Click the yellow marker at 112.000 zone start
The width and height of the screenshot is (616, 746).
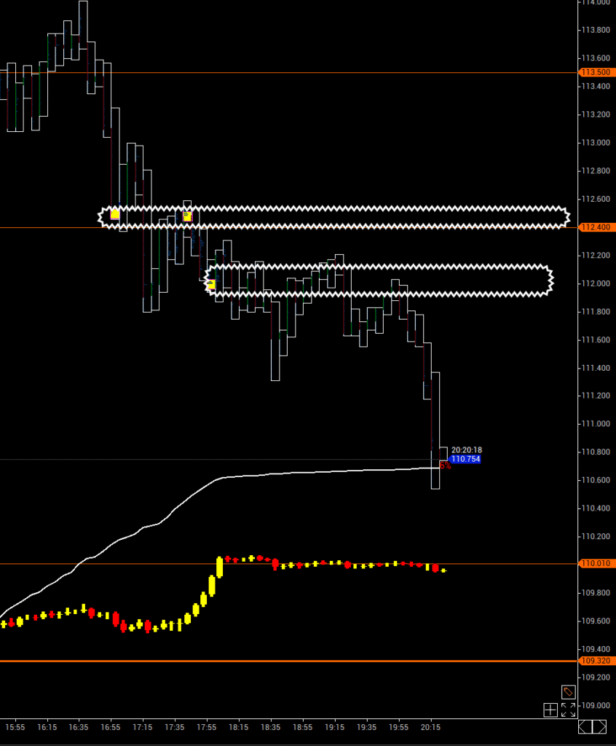tap(211, 284)
